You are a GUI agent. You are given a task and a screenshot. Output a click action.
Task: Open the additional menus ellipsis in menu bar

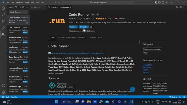click(42, 3)
